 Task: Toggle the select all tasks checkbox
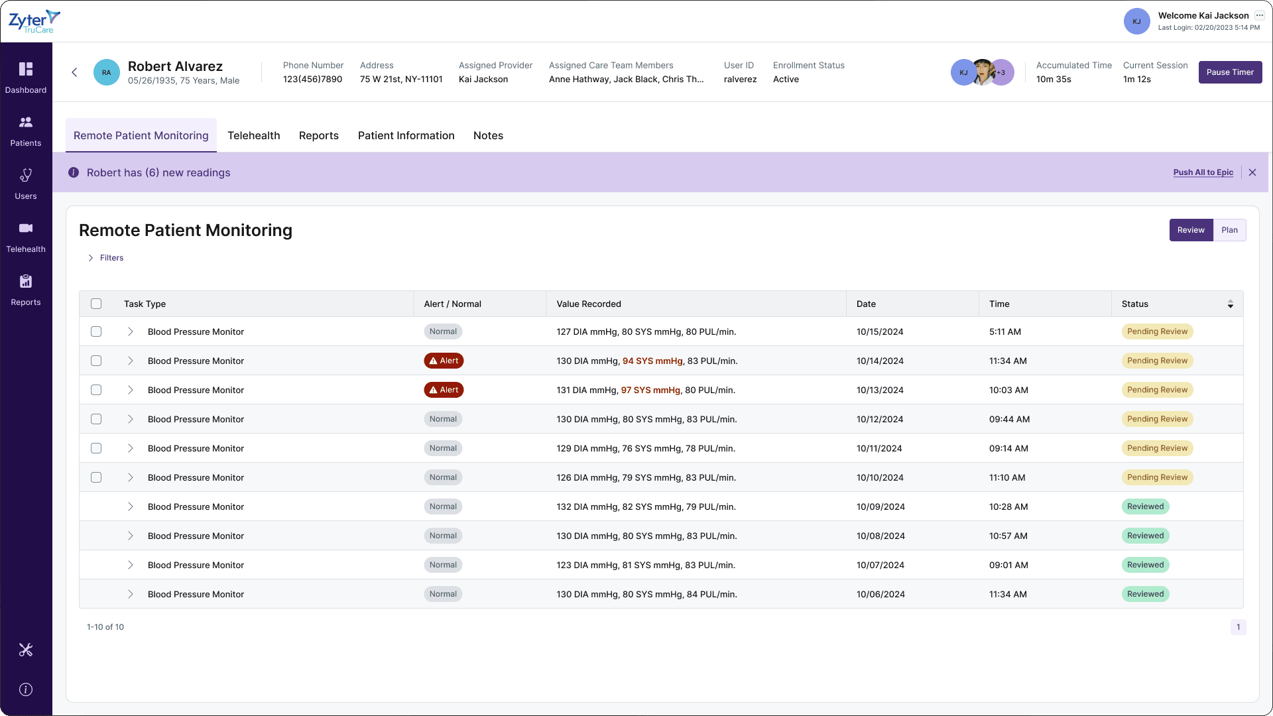[95, 304]
